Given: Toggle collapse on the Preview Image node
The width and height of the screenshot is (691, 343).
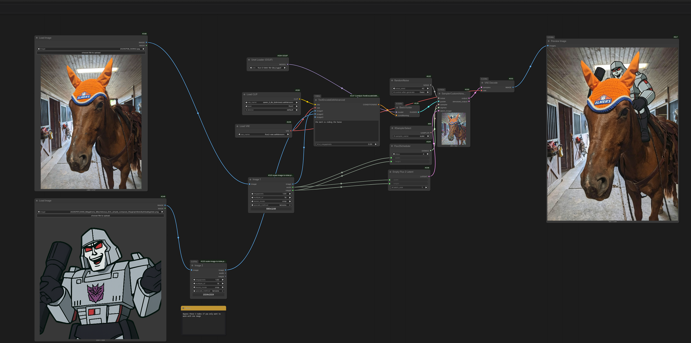Looking at the screenshot, I should coord(548,41).
